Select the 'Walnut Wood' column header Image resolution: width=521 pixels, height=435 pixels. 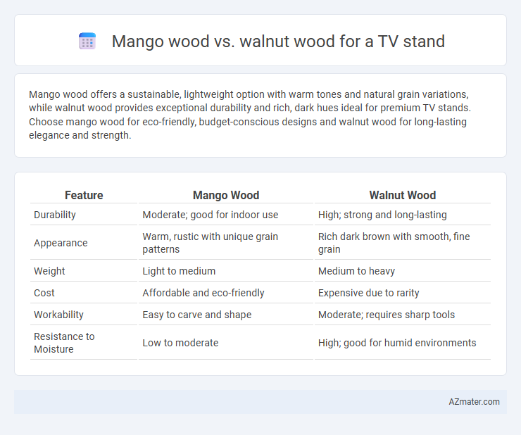coord(403,195)
